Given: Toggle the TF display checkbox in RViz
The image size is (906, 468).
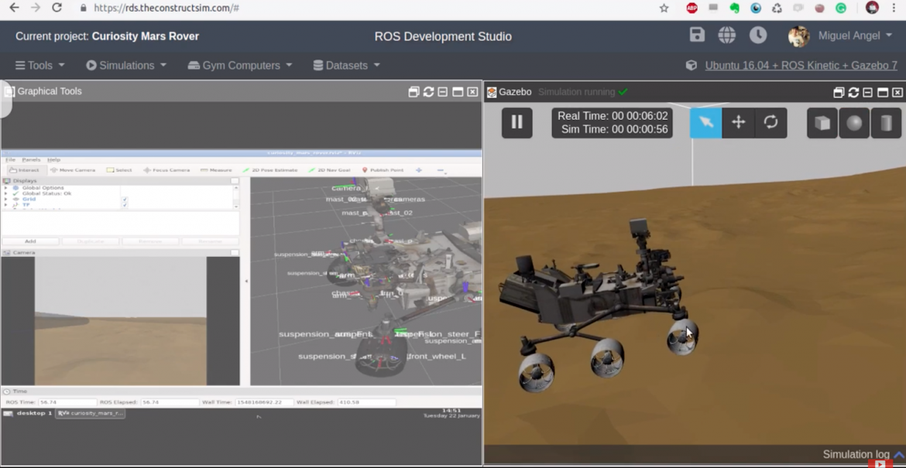Looking at the screenshot, I should click(125, 205).
